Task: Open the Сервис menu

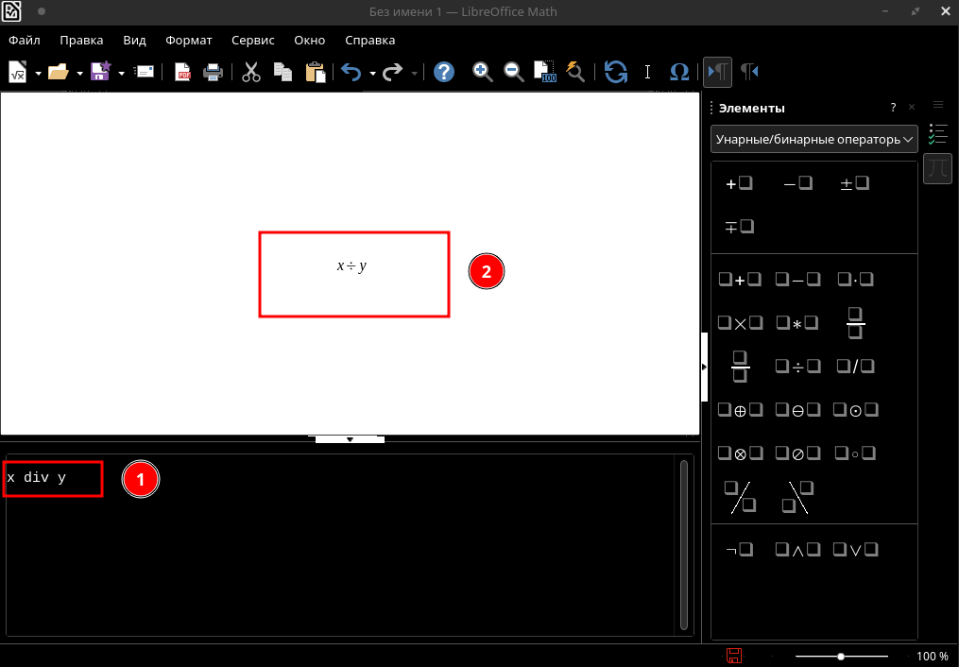Action: tap(252, 41)
